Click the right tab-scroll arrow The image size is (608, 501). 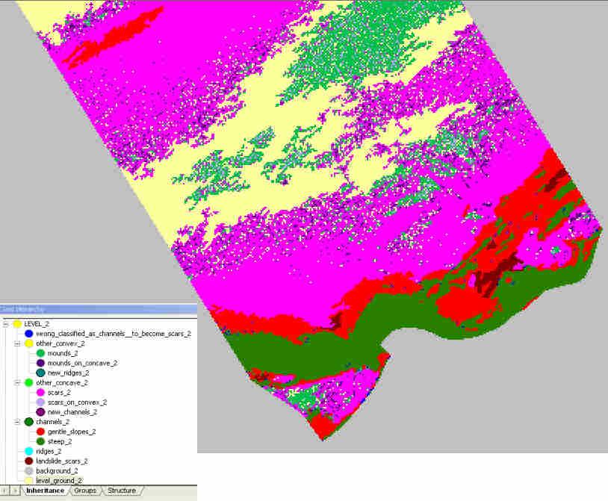[x=15, y=491]
